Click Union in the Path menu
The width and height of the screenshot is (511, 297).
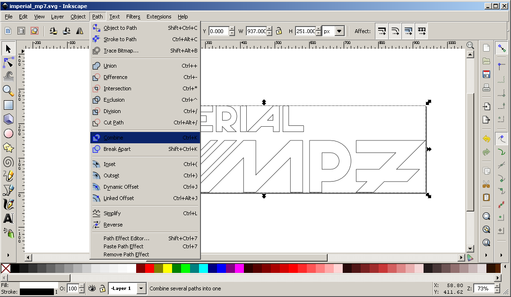(x=110, y=66)
